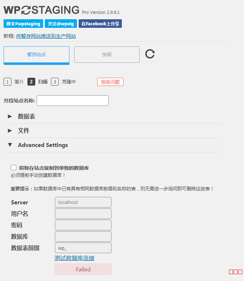The image size is (244, 281).
Task: Click 测试数据库连接 link
Action: [x=74, y=258]
